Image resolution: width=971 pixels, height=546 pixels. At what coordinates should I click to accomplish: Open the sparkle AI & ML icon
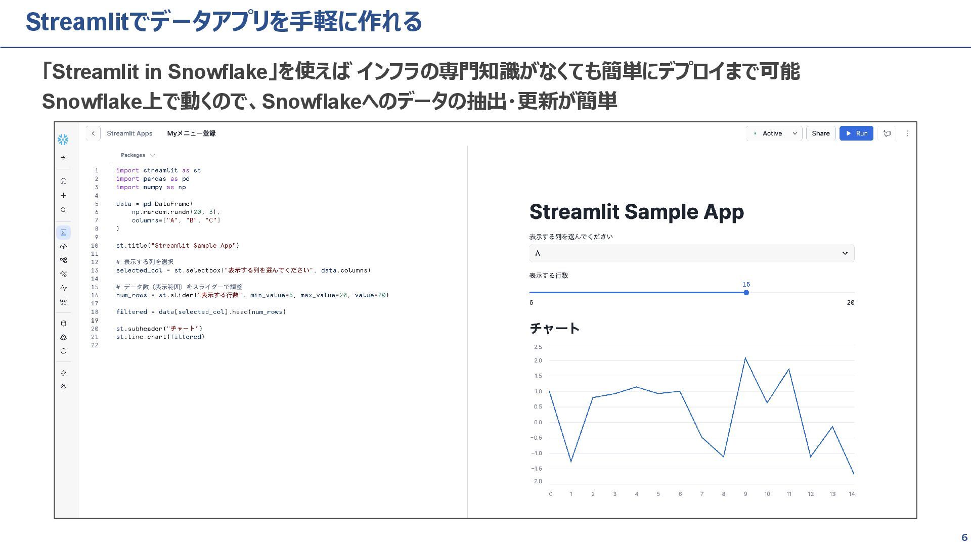[63, 274]
